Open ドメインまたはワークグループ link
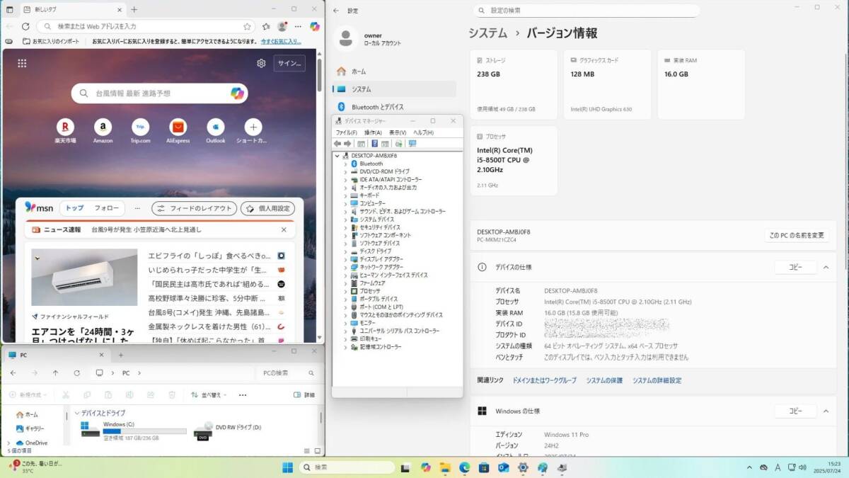The width and height of the screenshot is (849, 478). [x=544, y=380]
